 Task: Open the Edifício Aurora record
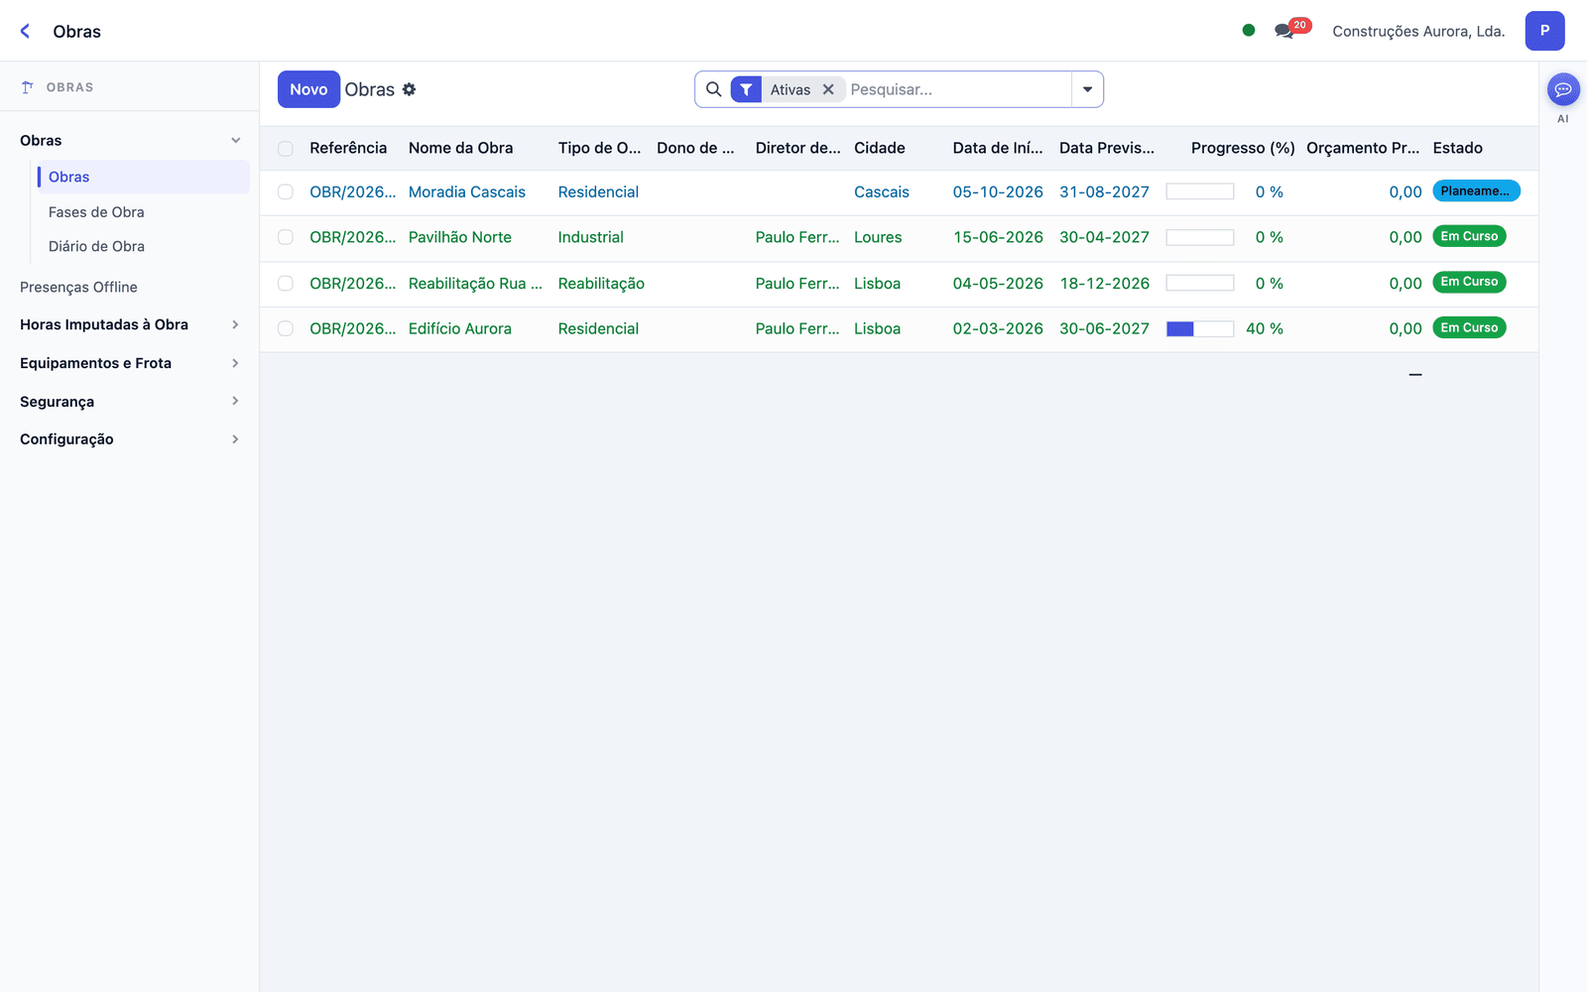click(460, 328)
